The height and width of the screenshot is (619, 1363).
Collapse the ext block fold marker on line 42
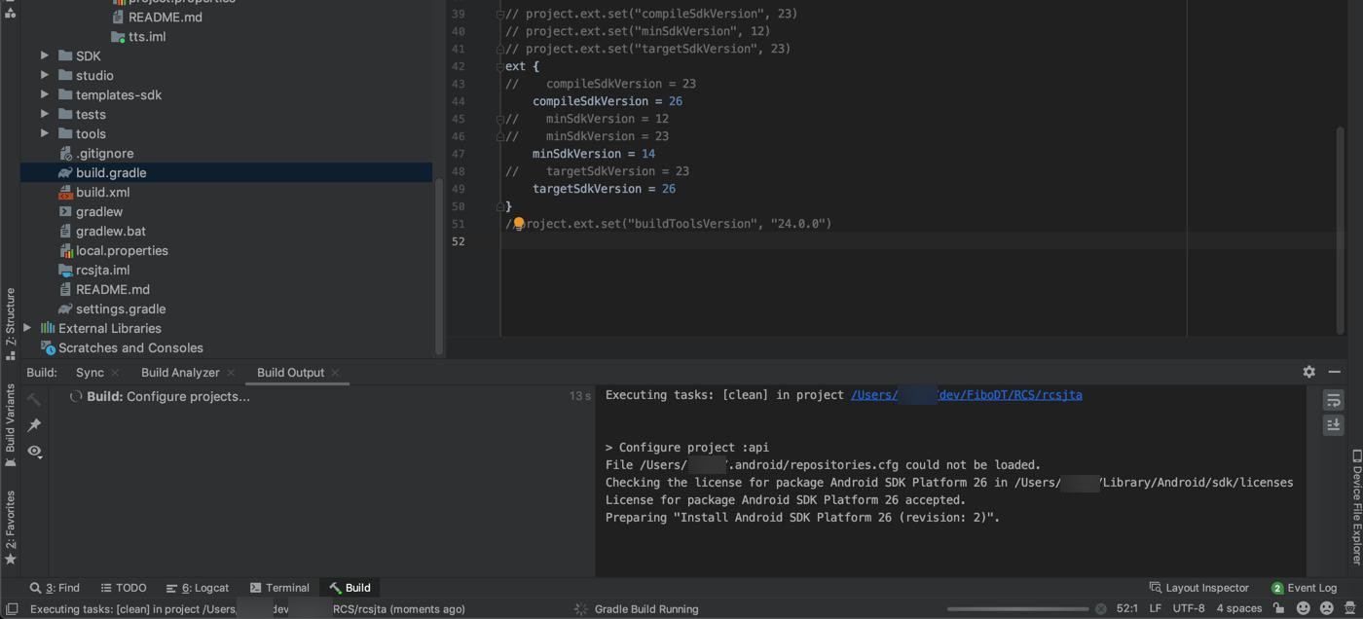tap(500, 66)
